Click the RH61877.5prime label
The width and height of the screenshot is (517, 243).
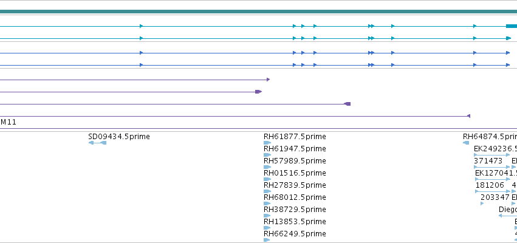(295, 137)
